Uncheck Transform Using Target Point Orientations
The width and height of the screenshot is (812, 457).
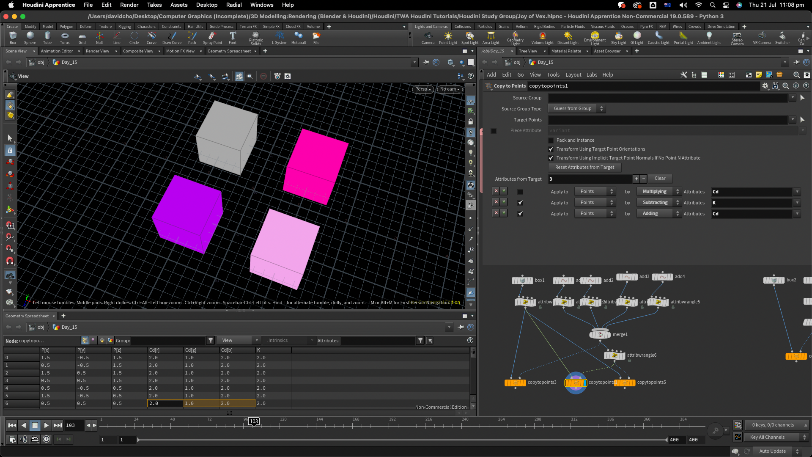pos(551,149)
